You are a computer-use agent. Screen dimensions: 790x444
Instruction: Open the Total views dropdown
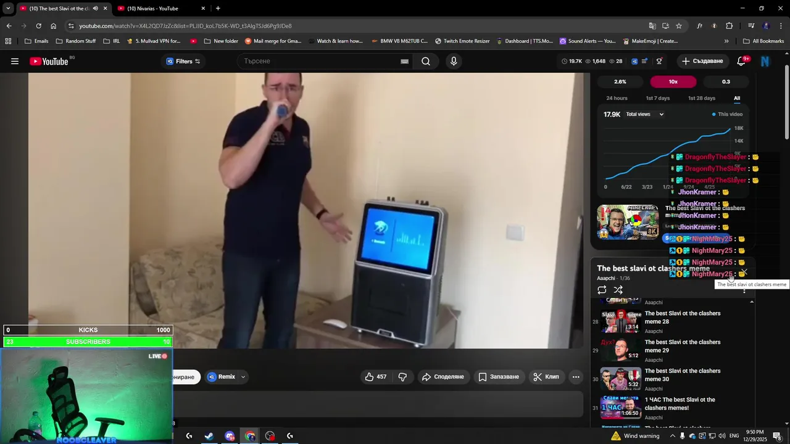pos(645,114)
